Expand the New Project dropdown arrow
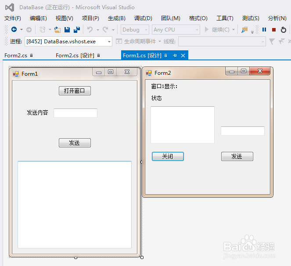The width and height of the screenshot is (291, 266). tap(50, 30)
